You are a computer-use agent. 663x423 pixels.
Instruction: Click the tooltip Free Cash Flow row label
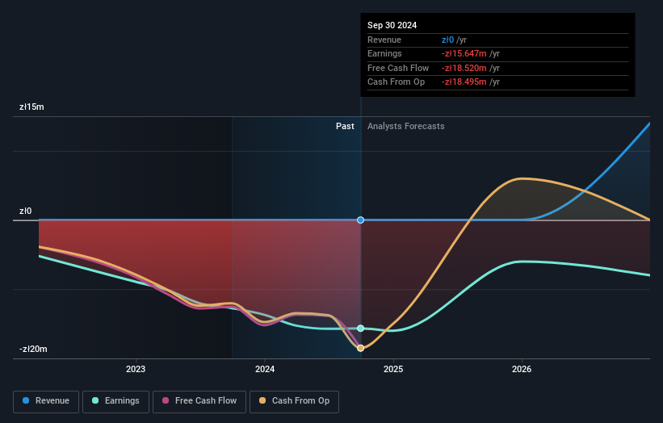(x=398, y=68)
